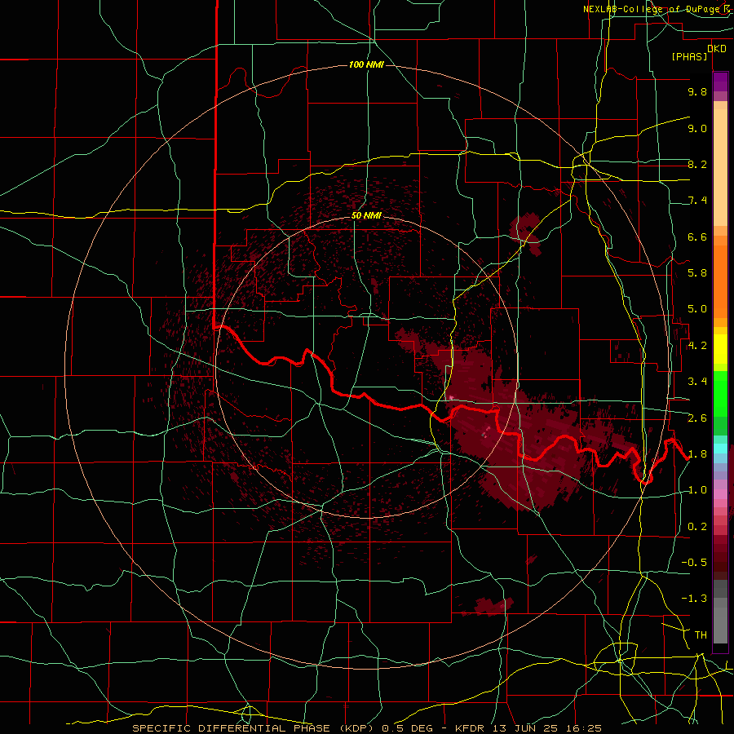Click the bottom caption naming the KDP product

pyautogui.click(x=366, y=728)
